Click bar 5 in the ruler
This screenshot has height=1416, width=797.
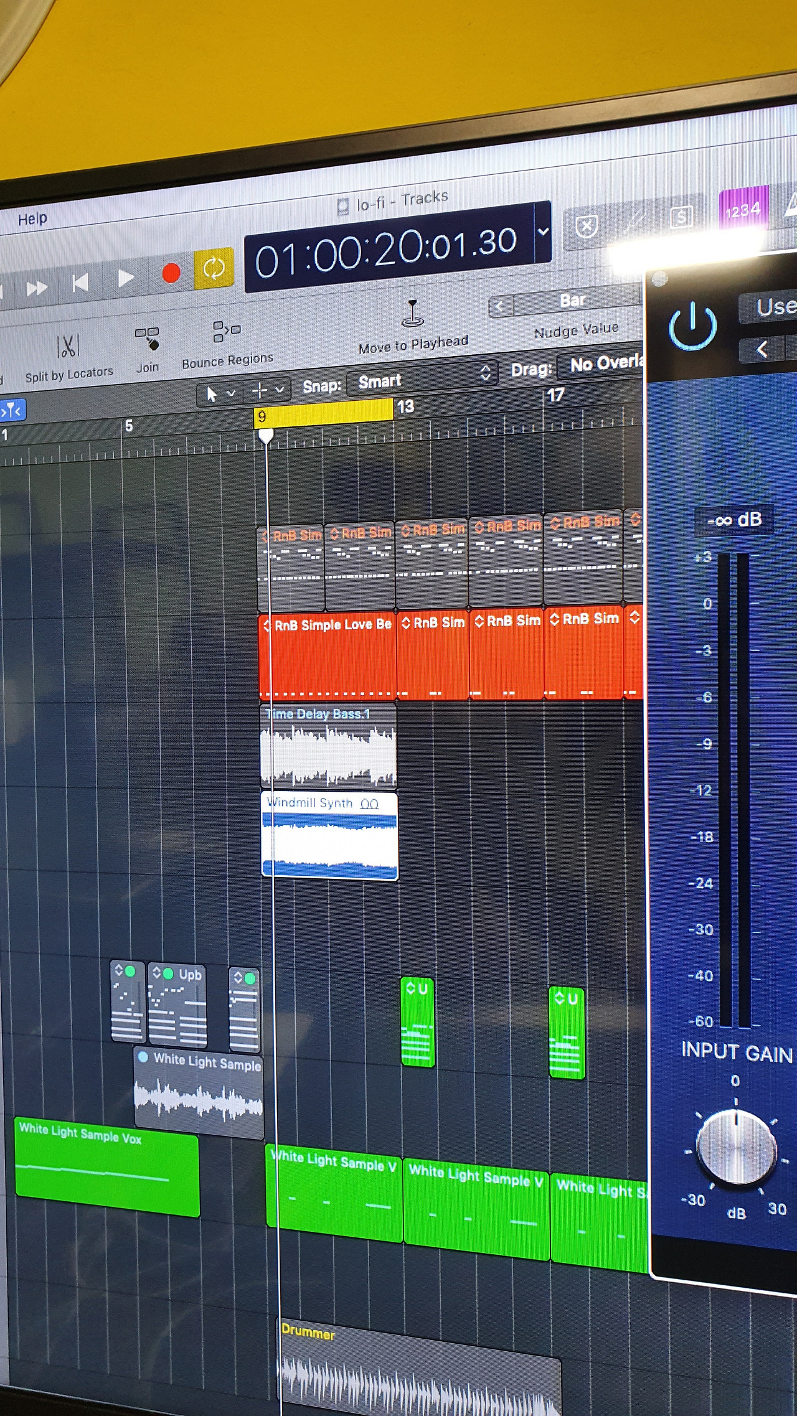pos(129,426)
